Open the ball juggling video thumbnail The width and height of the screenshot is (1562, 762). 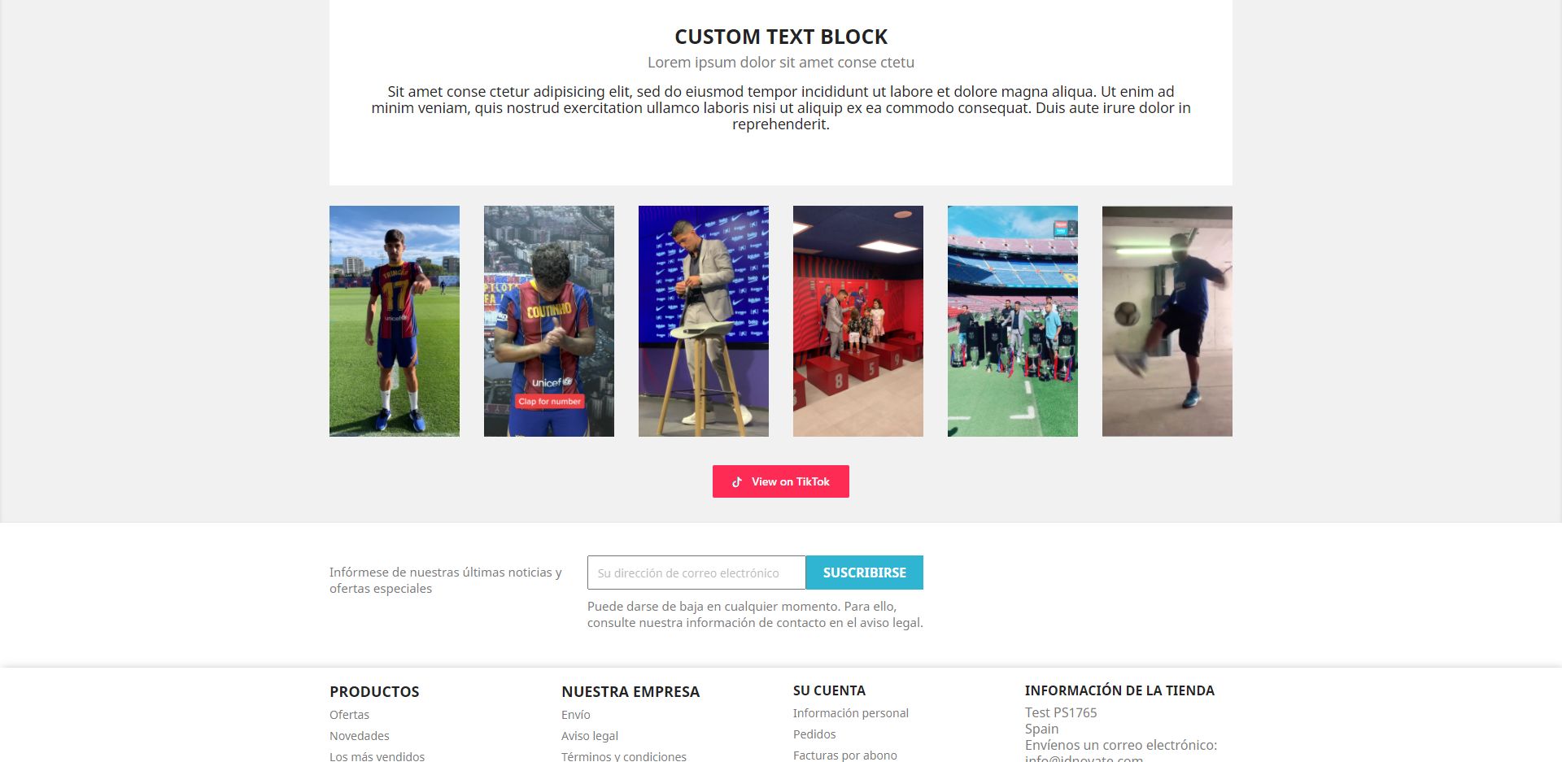pos(1167,321)
